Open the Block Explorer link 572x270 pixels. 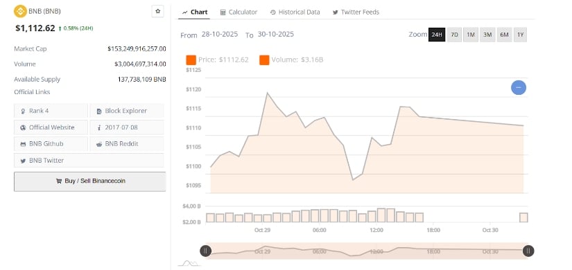click(x=127, y=111)
